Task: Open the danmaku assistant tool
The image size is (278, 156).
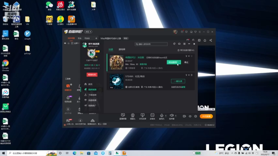Action: pyautogui.click(x=68, y=87)
